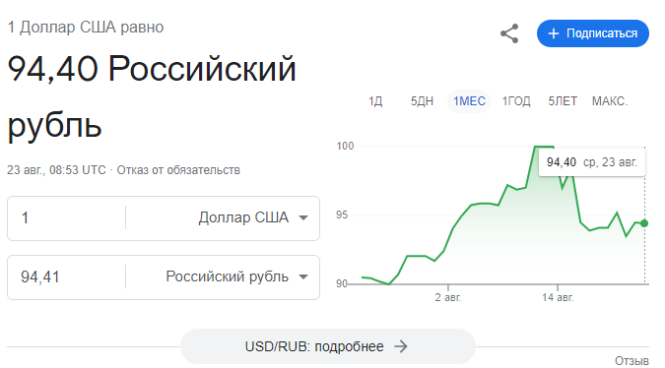Switch chart to 1ГОД range
The height and width of the screenshot is (368, 665).
[516, 101]
